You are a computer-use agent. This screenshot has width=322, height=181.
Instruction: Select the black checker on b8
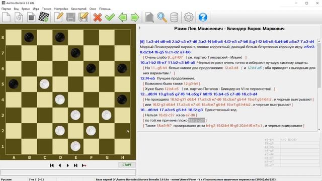(29, 38)
